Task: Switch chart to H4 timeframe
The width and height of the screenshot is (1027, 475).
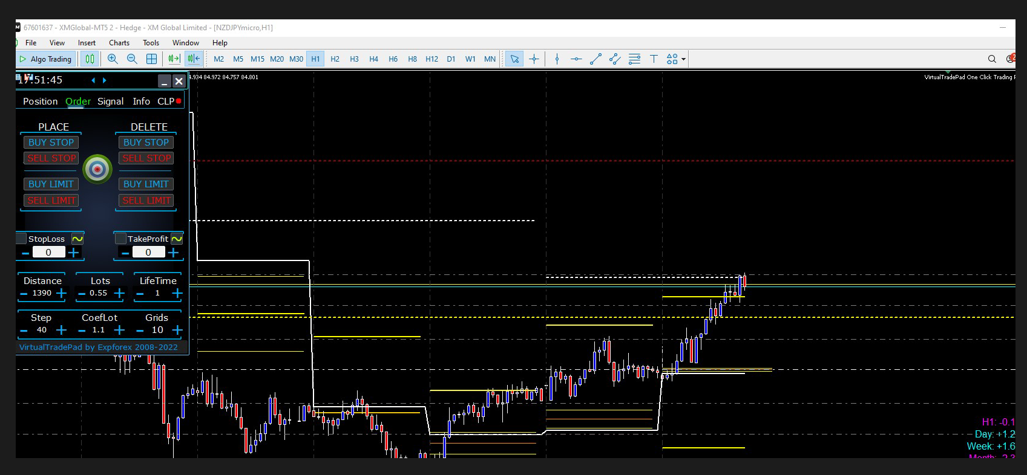Action: point(373,59)
